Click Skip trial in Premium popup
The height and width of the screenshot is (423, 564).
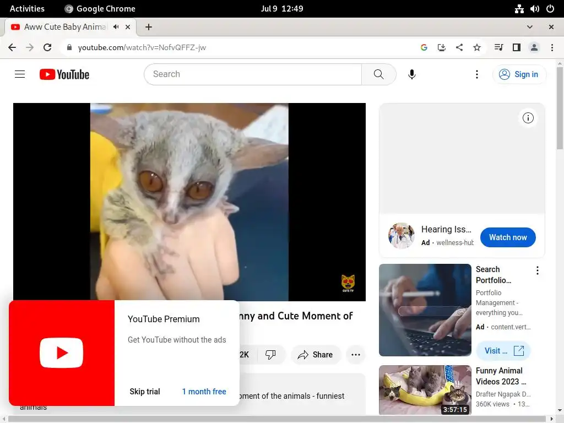click(145, 392)
